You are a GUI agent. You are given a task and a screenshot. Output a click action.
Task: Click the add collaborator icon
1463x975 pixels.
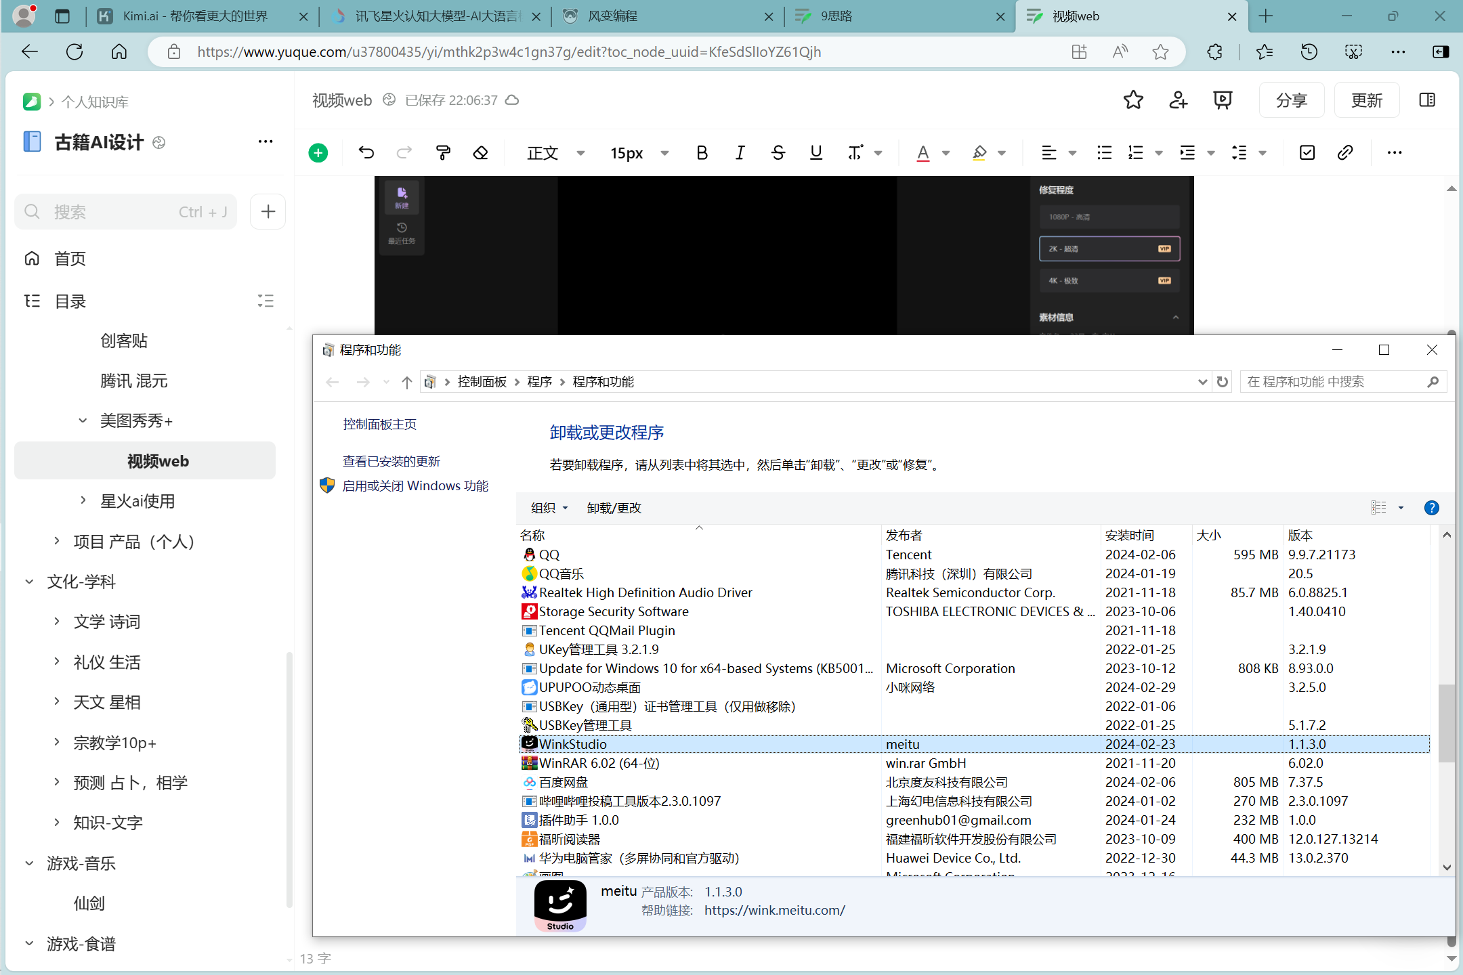click(x=1178, y=100)
